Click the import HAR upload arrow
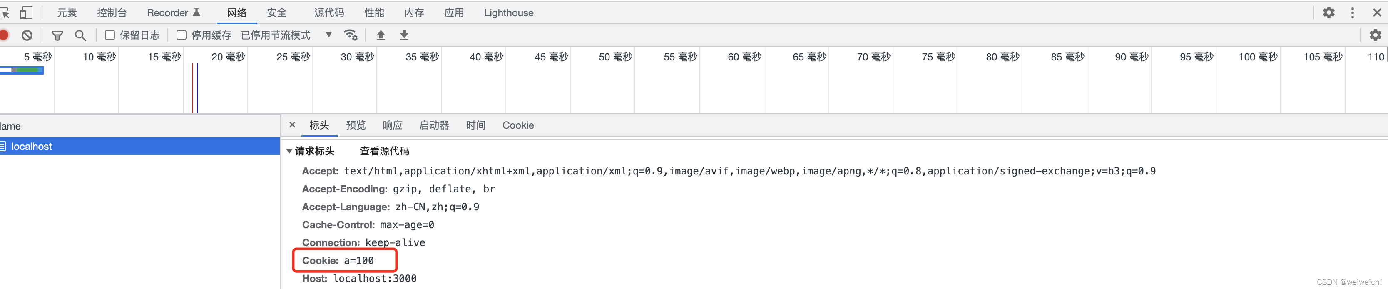The width and height of the screenshot is (1388, 289). (x=381, y=35)
